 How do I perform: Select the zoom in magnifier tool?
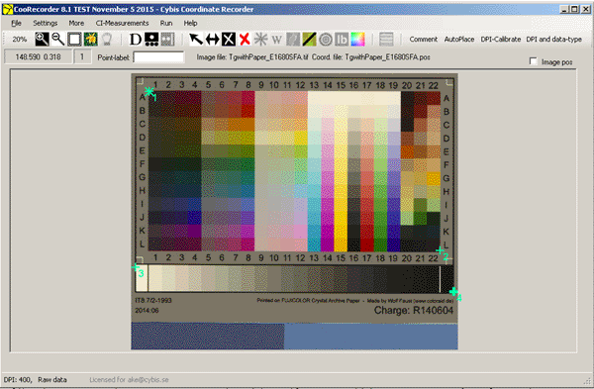pos(42,39)
